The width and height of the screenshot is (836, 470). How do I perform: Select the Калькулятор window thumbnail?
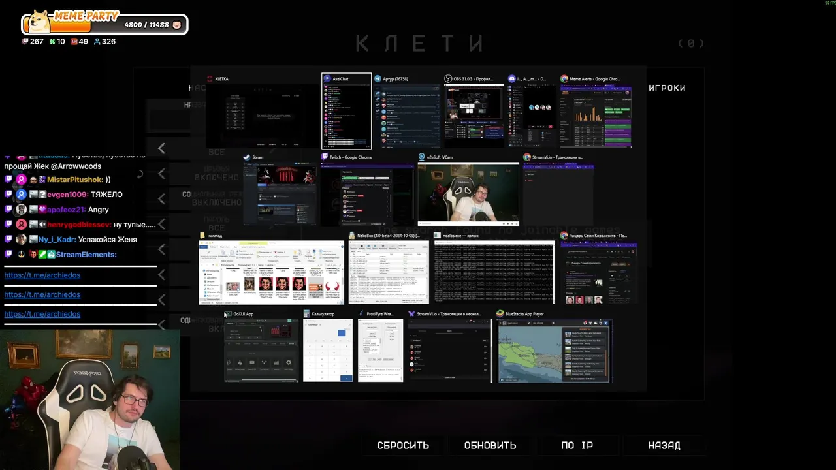click(x=328, y=351)
